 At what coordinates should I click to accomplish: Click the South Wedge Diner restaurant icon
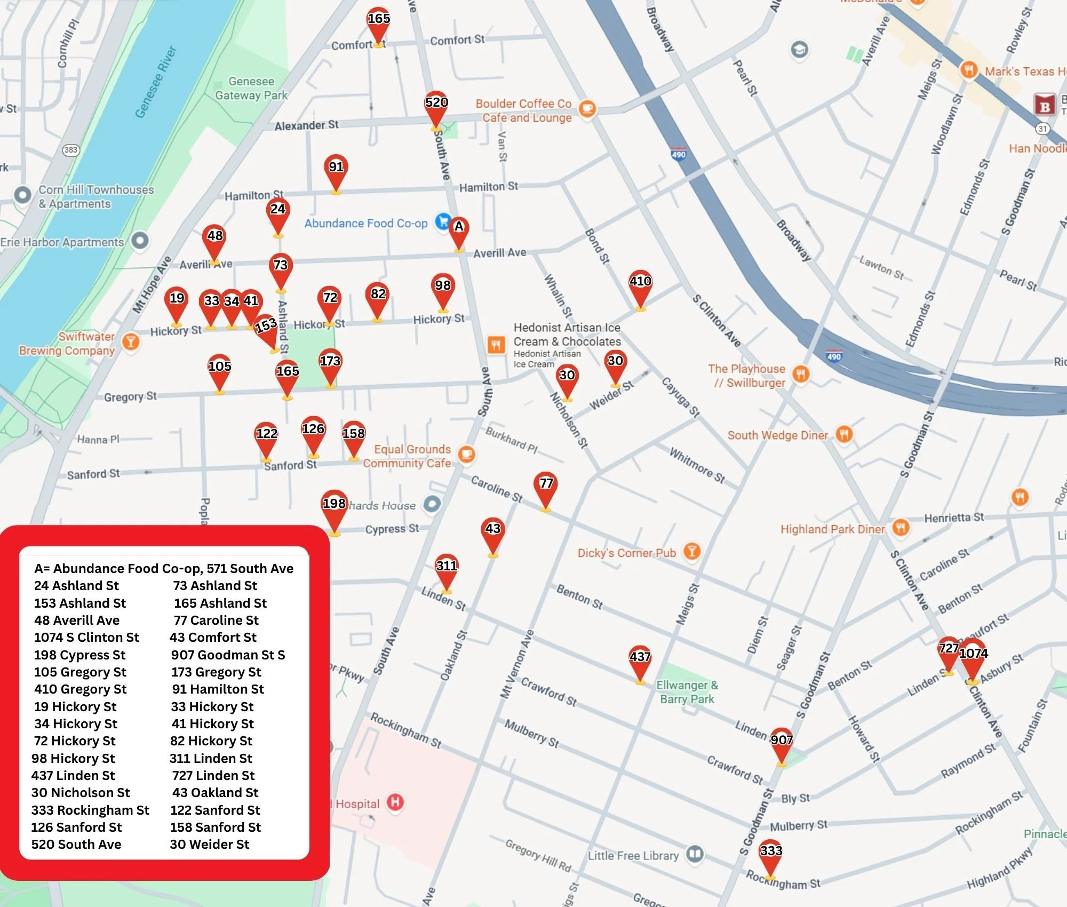pos(843,435)
